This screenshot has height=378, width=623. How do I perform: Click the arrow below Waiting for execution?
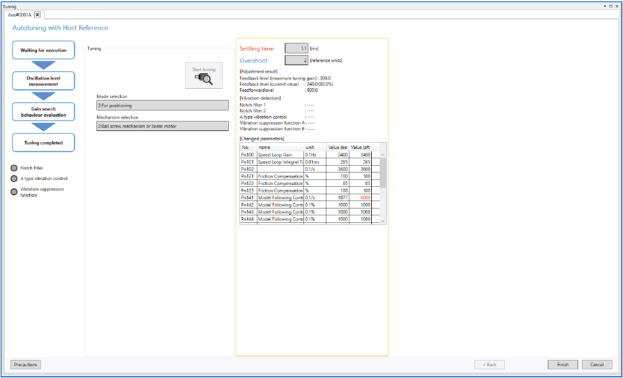tap(43, 65)
